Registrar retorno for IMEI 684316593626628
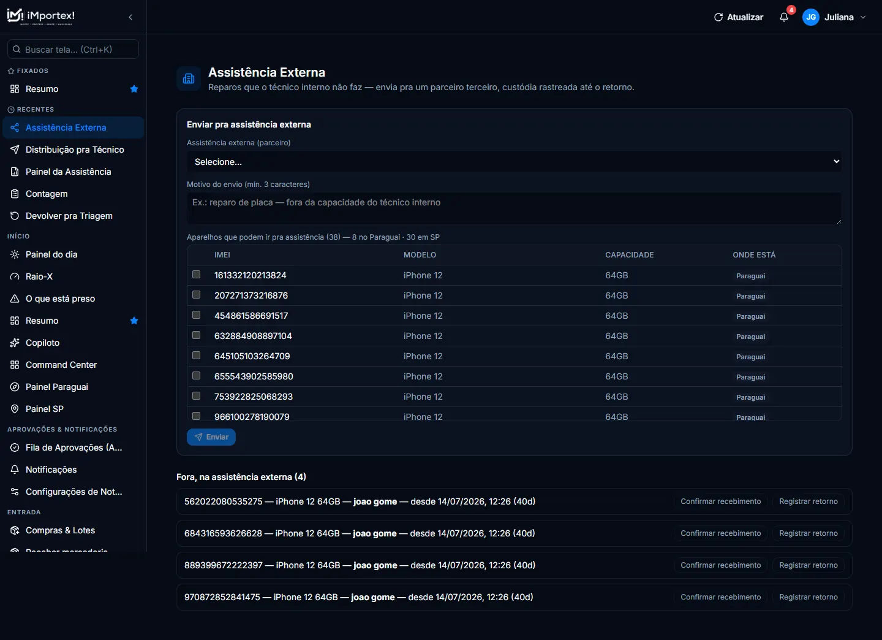Image resolution: width=882 pixels, height=640 pixels. coord(809,533)
